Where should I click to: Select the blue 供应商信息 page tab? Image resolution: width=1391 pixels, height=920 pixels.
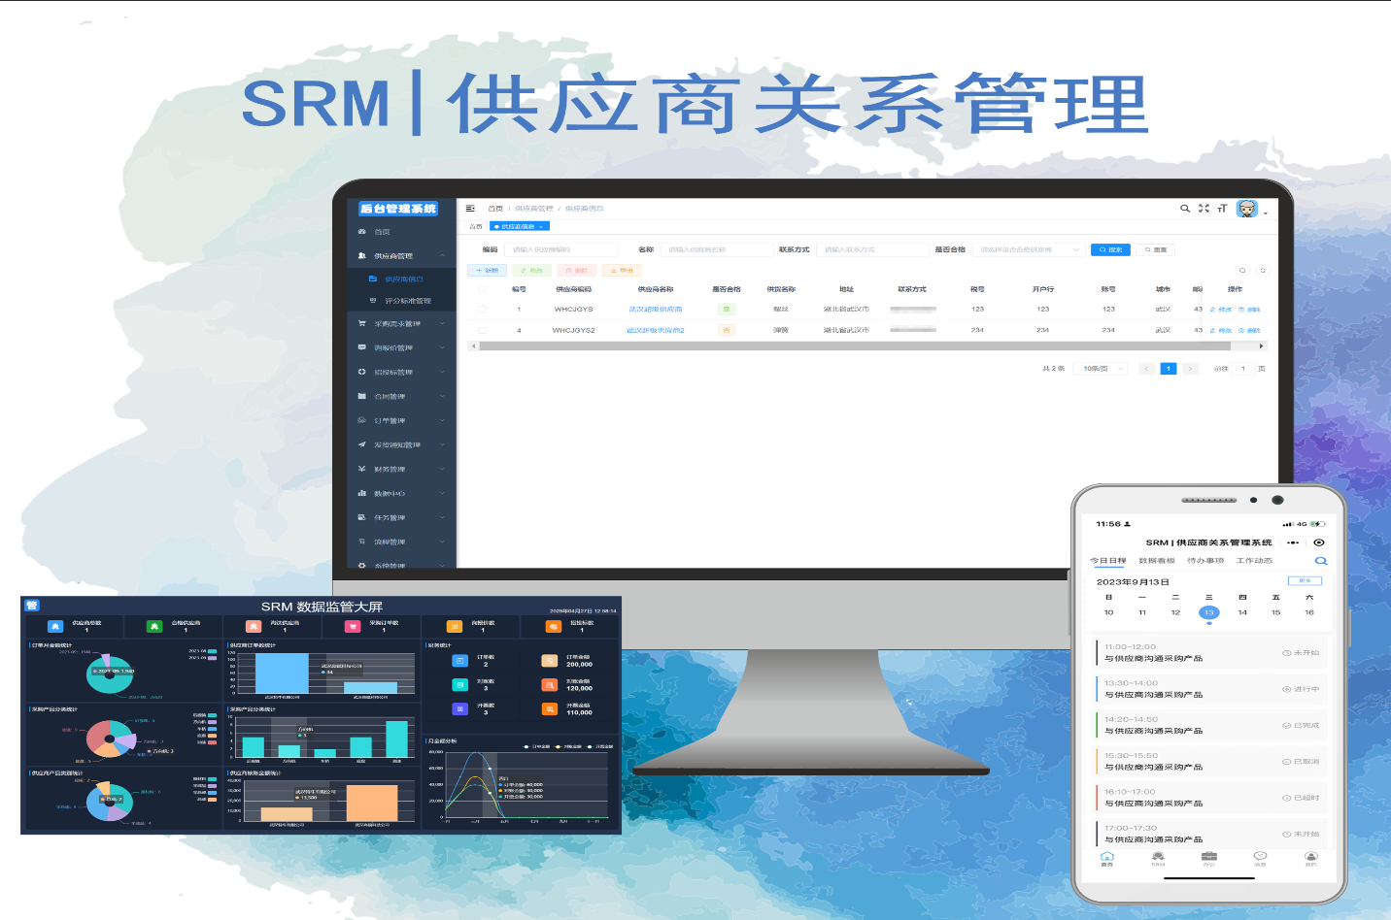click(520, 226)
